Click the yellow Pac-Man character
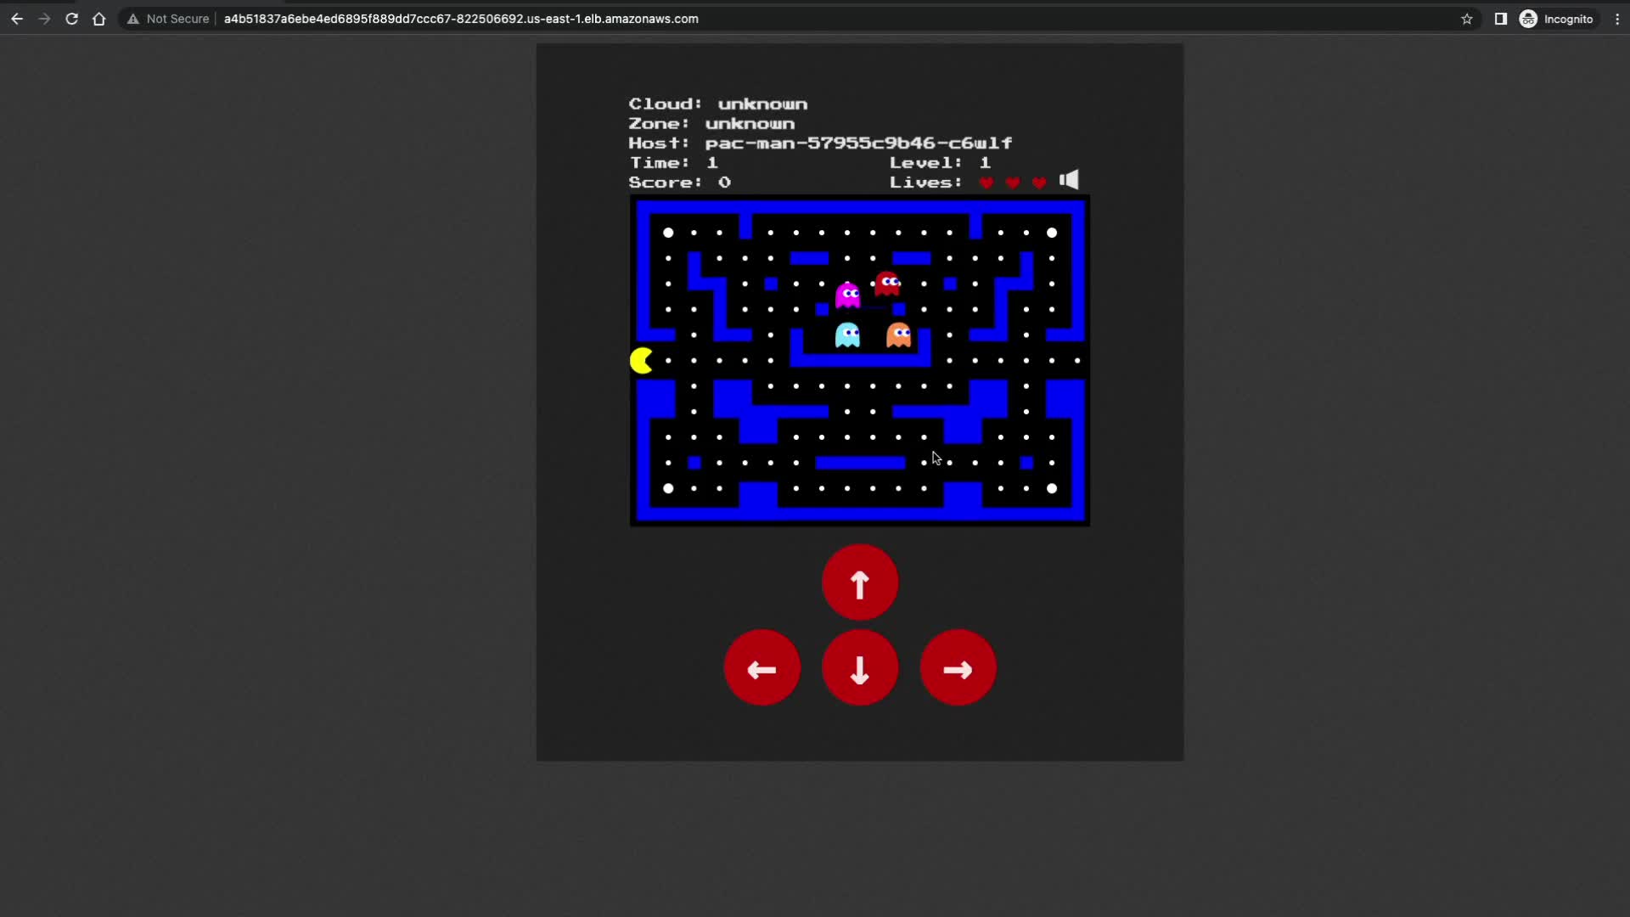The height and width of the screenshot is (917, 1630). (642, 361)
